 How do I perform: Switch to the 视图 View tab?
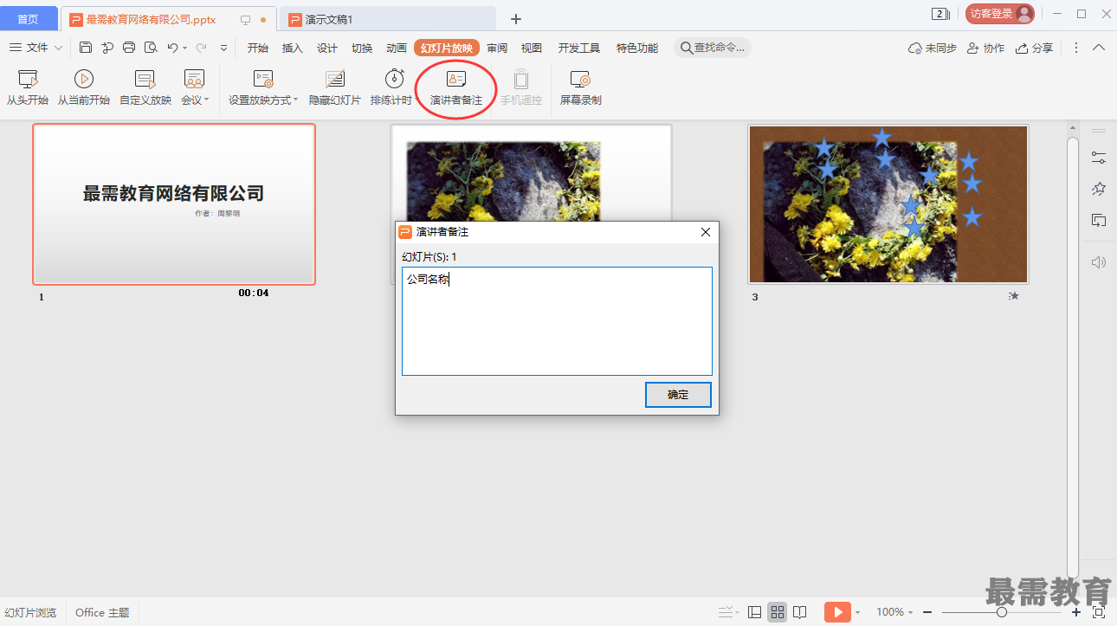[532, 48]
